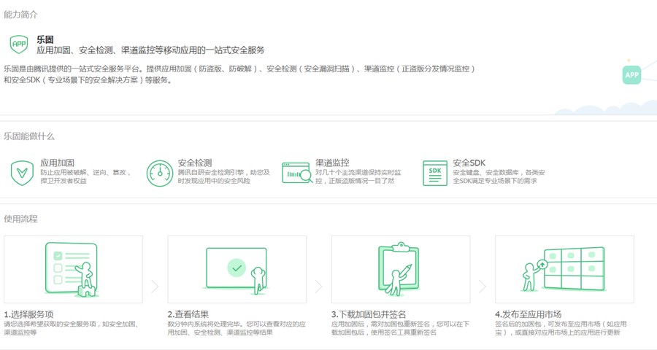Screen dimensions: 657x350
Task: Click text 请您选择希望获取的安全服务项
Action: point(72,328)
